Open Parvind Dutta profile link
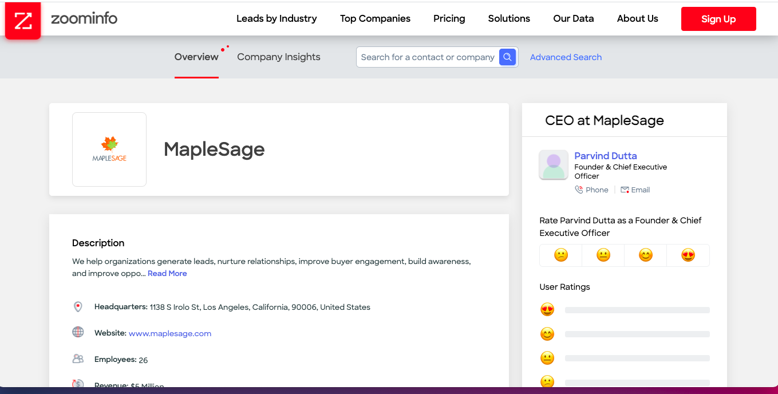 606,156
